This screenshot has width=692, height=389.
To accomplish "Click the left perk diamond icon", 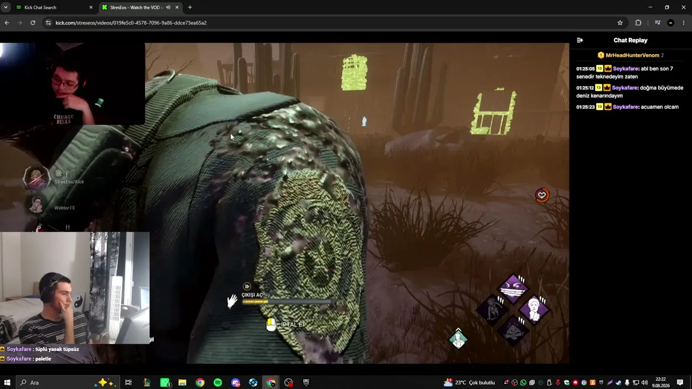I will pyautogui.click(x=491, y=310).
